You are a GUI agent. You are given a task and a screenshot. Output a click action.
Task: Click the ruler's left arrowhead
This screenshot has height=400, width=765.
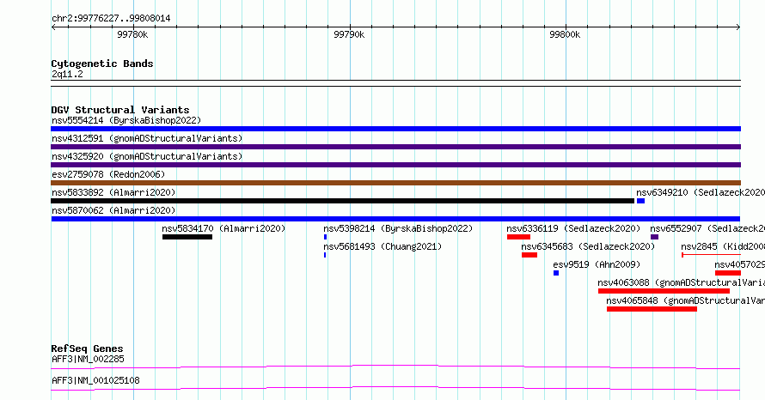click(53, 27)
